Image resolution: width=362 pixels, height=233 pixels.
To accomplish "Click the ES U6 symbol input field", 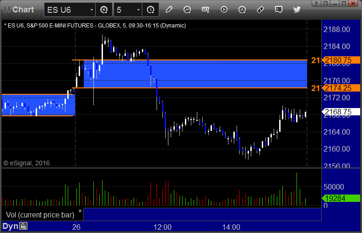I will pos(66,10).
